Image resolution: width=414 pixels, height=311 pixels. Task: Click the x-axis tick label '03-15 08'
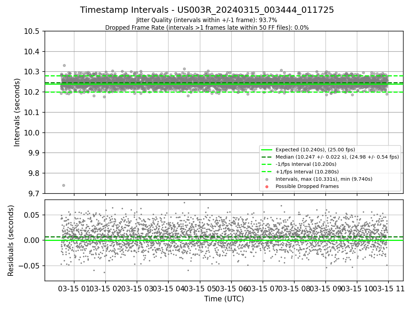(x=294, y=288)
